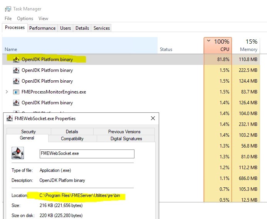Click the 105.3 MB memory value
The width and height of the screenshot is (267, 219).
248,189
